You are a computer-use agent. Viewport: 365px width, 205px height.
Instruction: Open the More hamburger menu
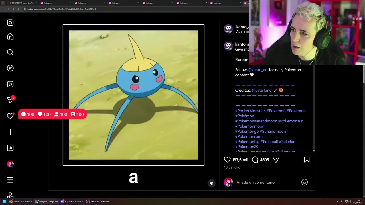click(x=10, y=180)
